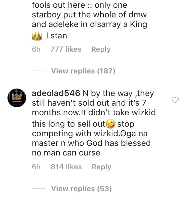The width and height of the screenshot is (192, 202).
Task: Like the adeolad546 comment with the heart
Action: 175,100
